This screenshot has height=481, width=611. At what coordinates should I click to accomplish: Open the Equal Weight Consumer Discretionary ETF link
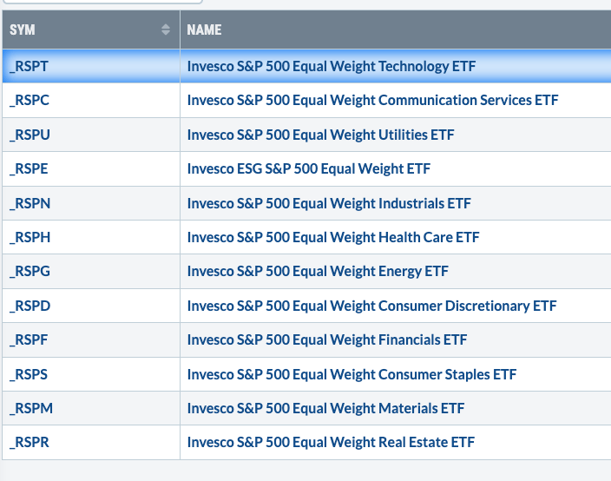pyautogui.click(x=371, y=306)
